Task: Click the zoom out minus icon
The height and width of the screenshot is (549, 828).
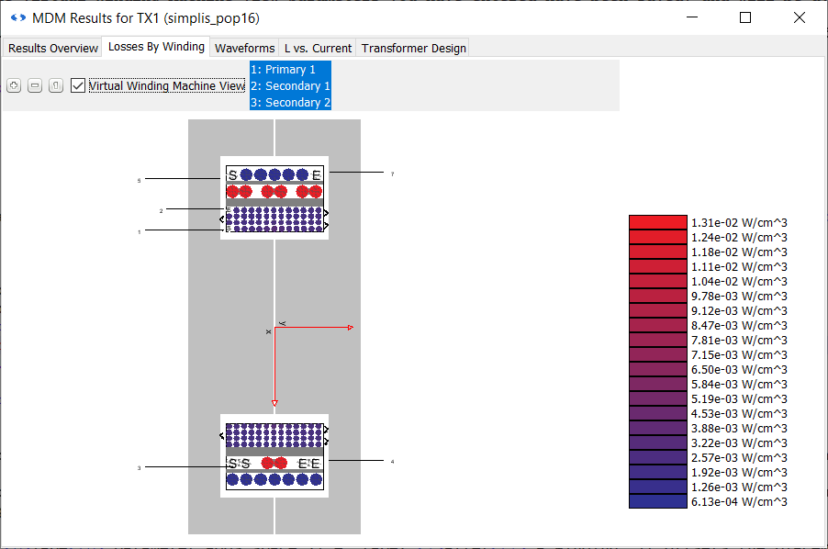Action: point(35,85)
